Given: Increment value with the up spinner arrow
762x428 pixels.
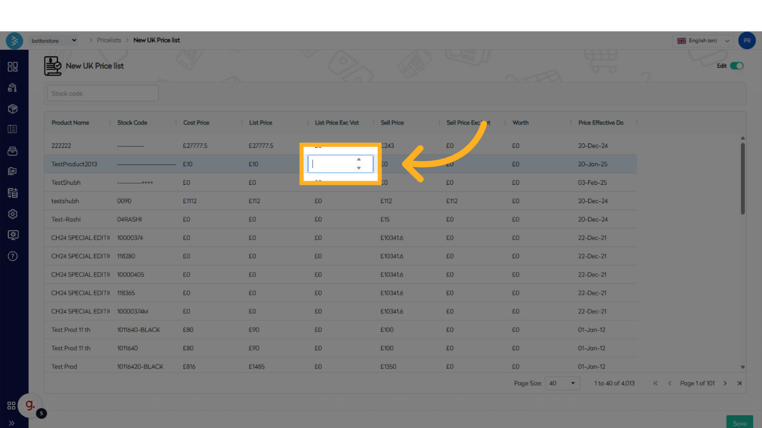Looking at the screenshot, I should (359, 159).
